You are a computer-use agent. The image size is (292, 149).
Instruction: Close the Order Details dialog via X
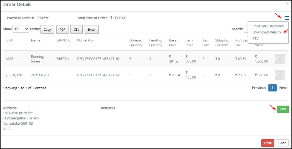coord(287,4)
